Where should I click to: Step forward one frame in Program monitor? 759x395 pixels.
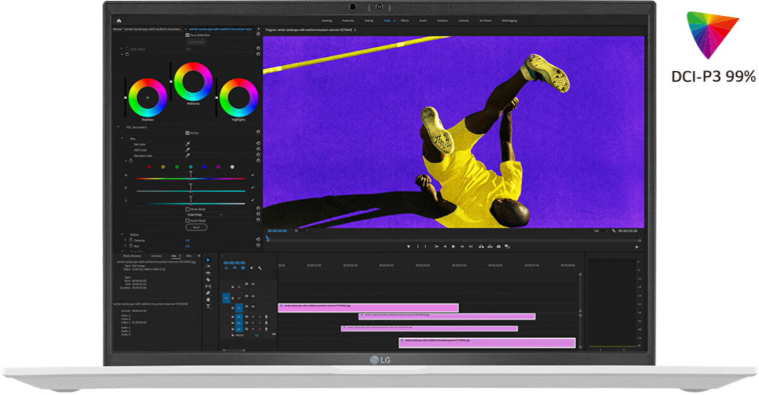[x=462, y=246]
